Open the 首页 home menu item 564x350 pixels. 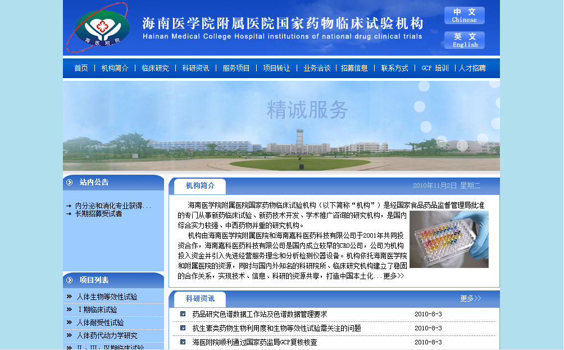pyautogui.click(x=81, y=68)
